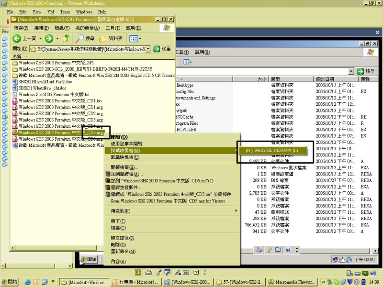
Task: Sort by 修改日期 column header
Action: point(336,79)
